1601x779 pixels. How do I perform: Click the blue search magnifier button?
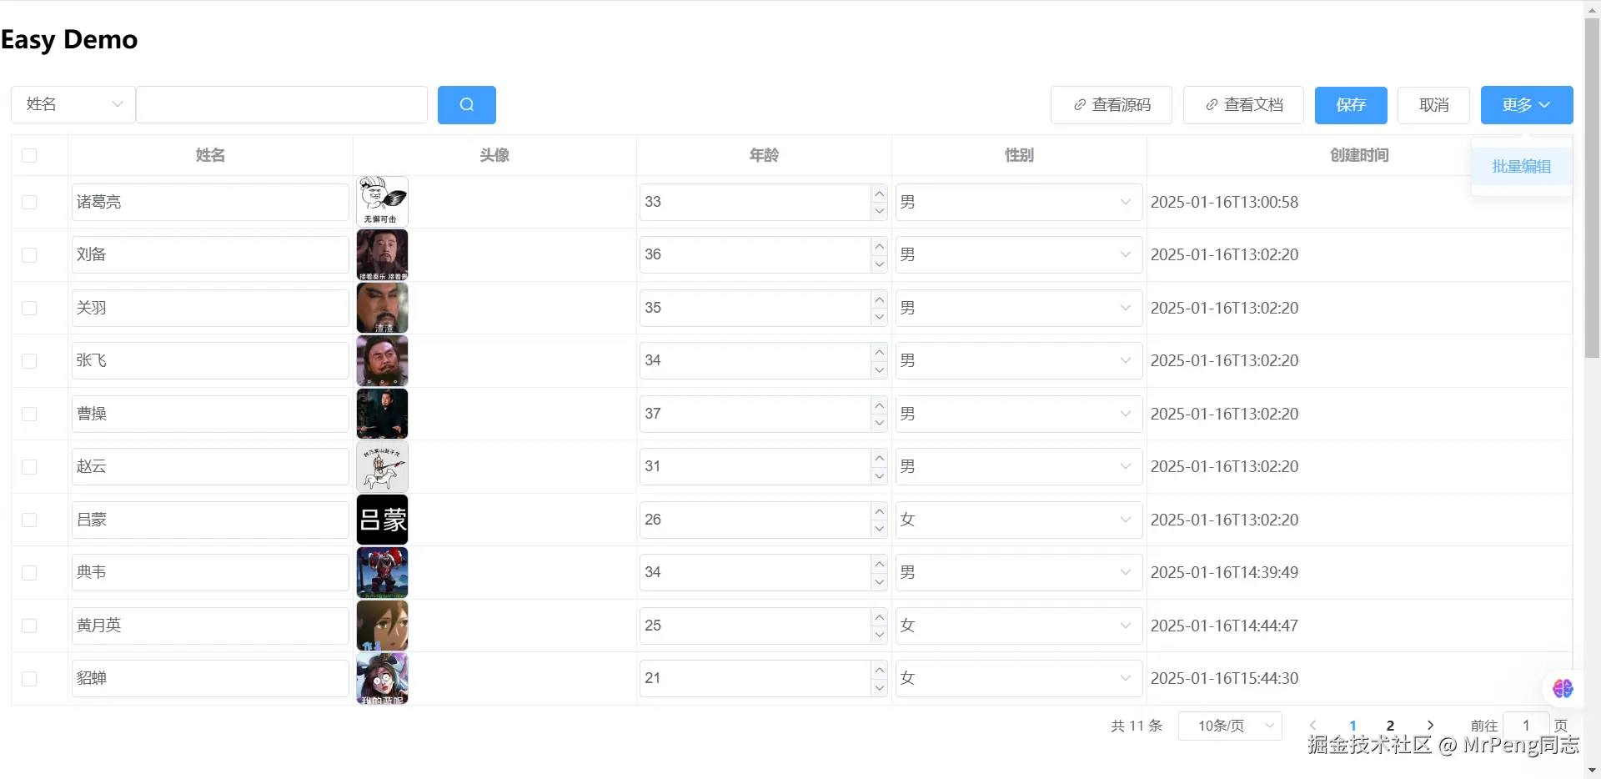tap(466, 105)
